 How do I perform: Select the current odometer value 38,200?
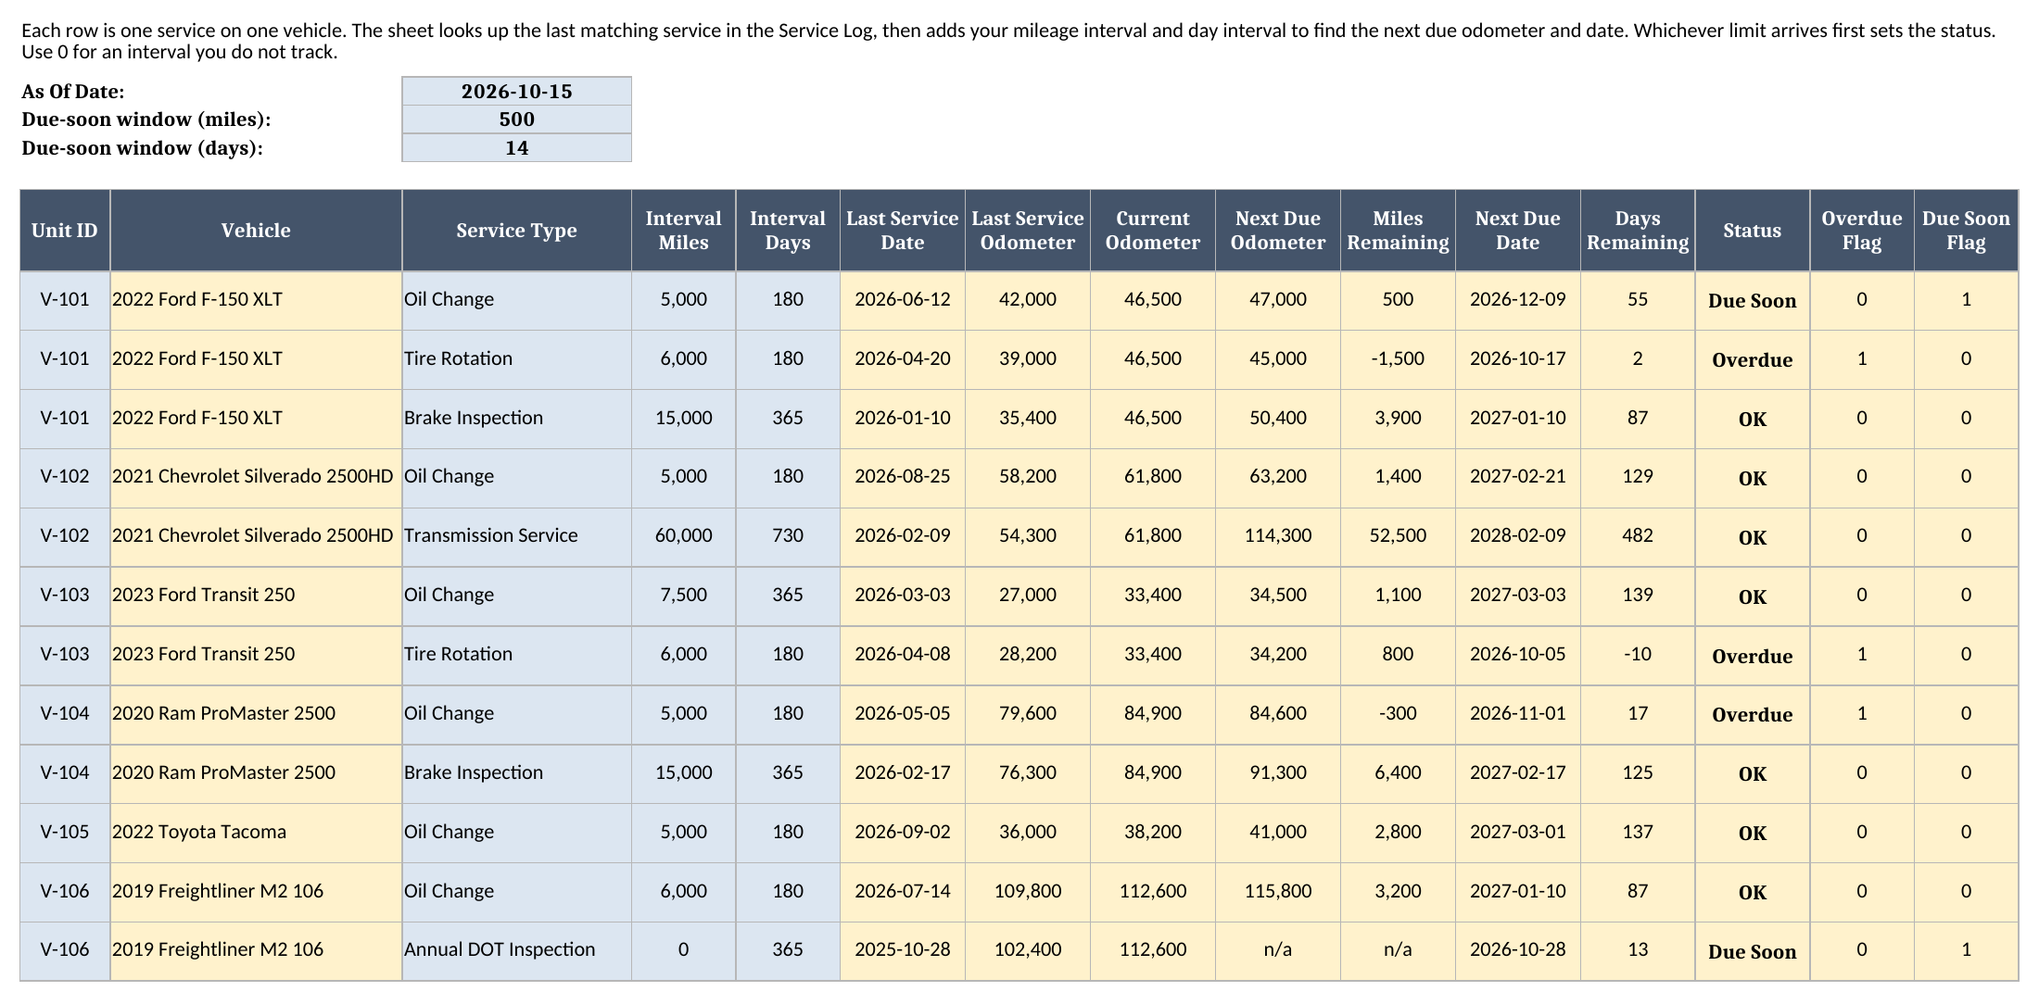coord(1153,833)
